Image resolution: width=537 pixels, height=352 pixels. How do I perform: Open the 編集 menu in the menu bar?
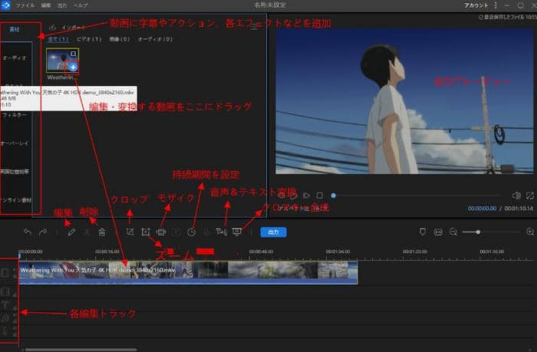45,5
